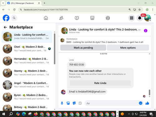Click the More options button
156x117 pixels.
coord(128,48)
